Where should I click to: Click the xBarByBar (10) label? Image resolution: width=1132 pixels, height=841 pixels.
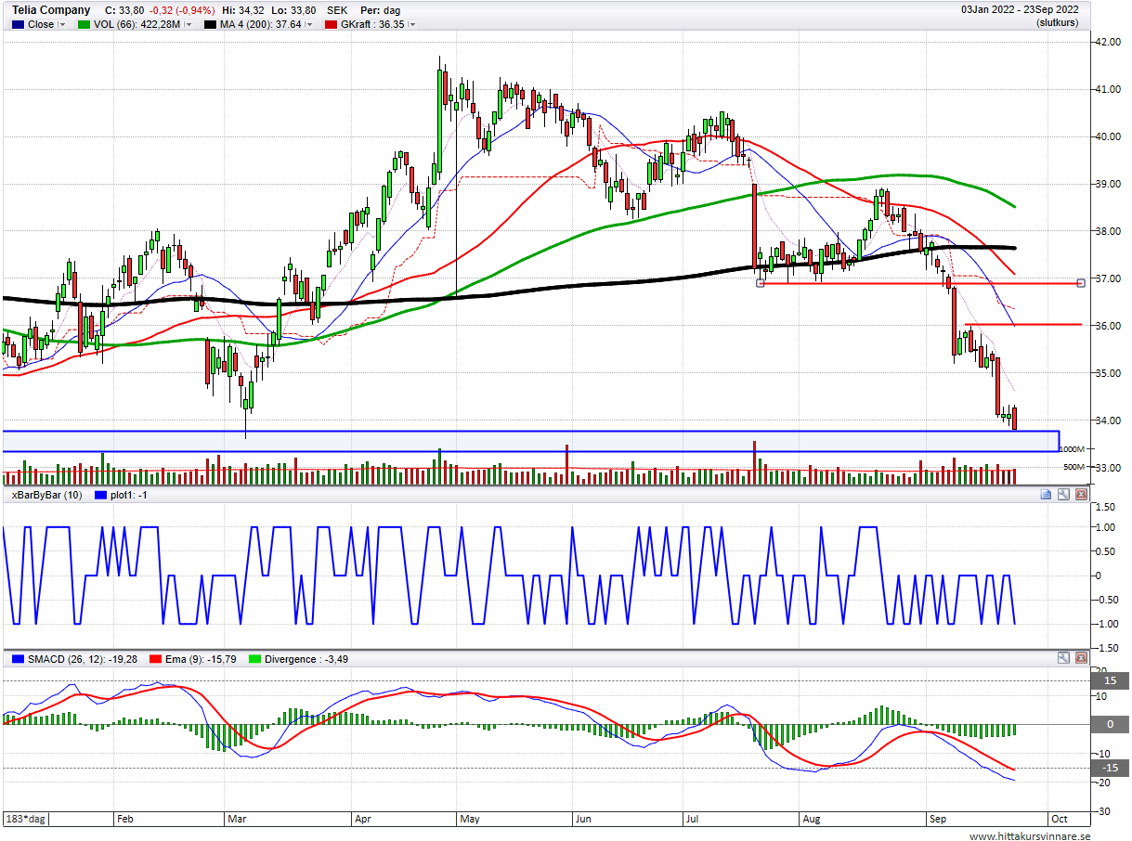click(46, 496)
